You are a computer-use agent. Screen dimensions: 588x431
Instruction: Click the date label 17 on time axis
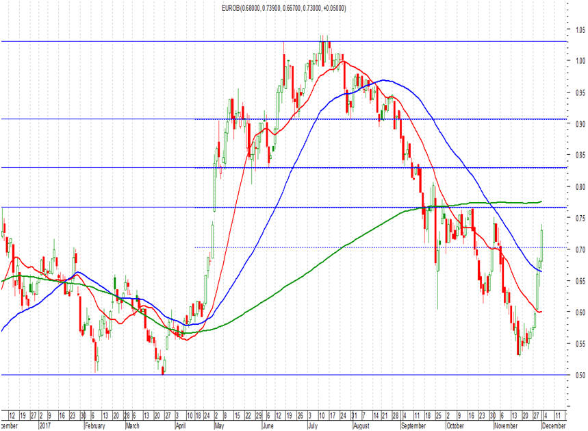point(332,416)
